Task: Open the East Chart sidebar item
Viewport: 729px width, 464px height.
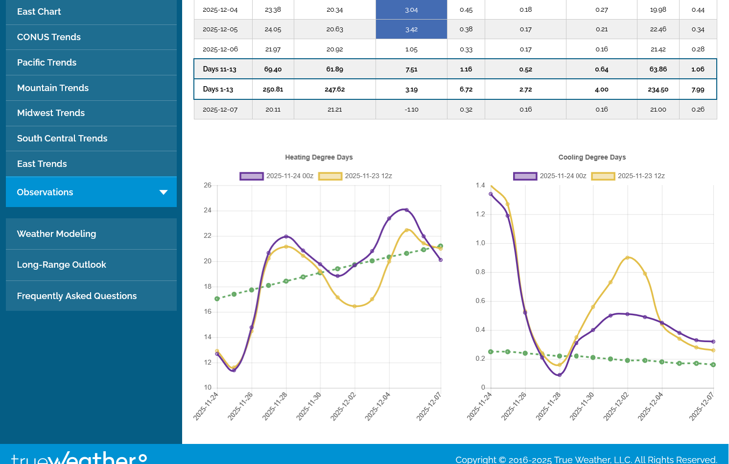Action: coord(39,12)
